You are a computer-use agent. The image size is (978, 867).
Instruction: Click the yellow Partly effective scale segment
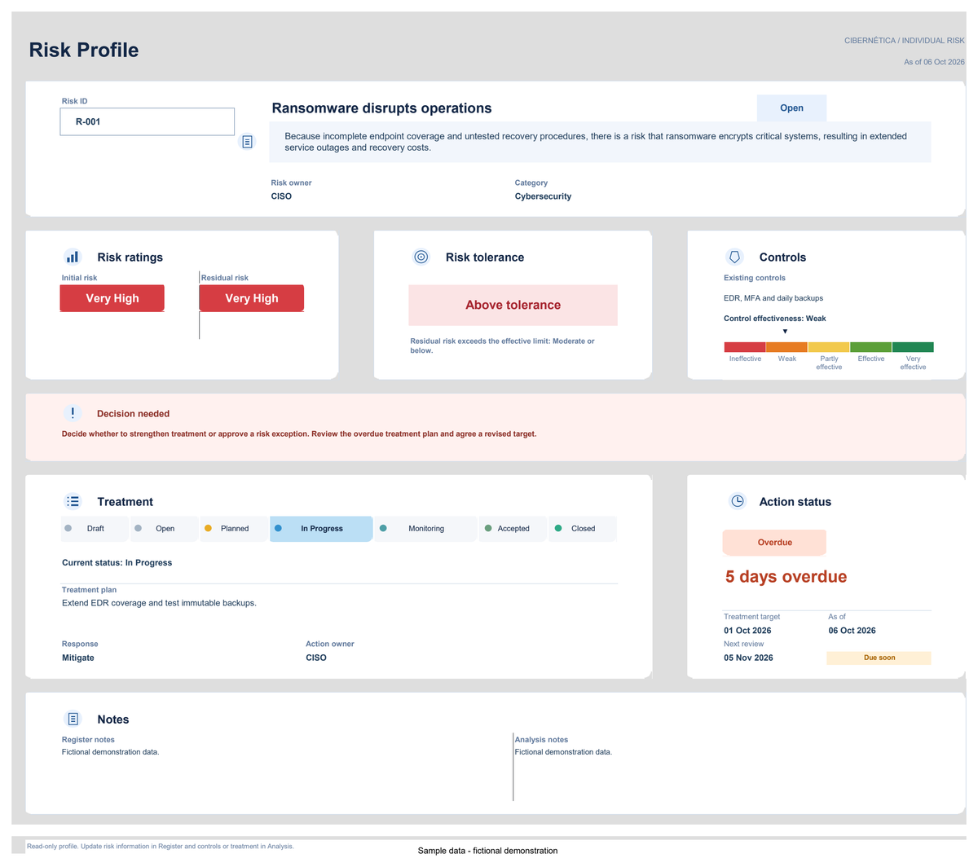point(829,347)
